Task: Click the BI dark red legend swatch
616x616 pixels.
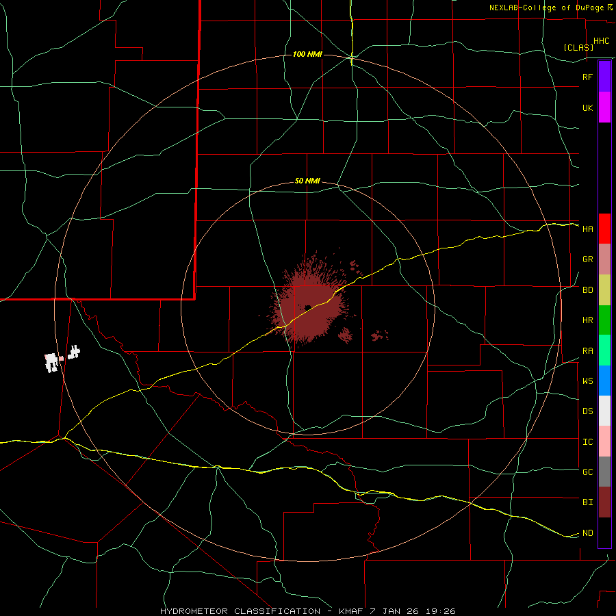Action: 604,502
